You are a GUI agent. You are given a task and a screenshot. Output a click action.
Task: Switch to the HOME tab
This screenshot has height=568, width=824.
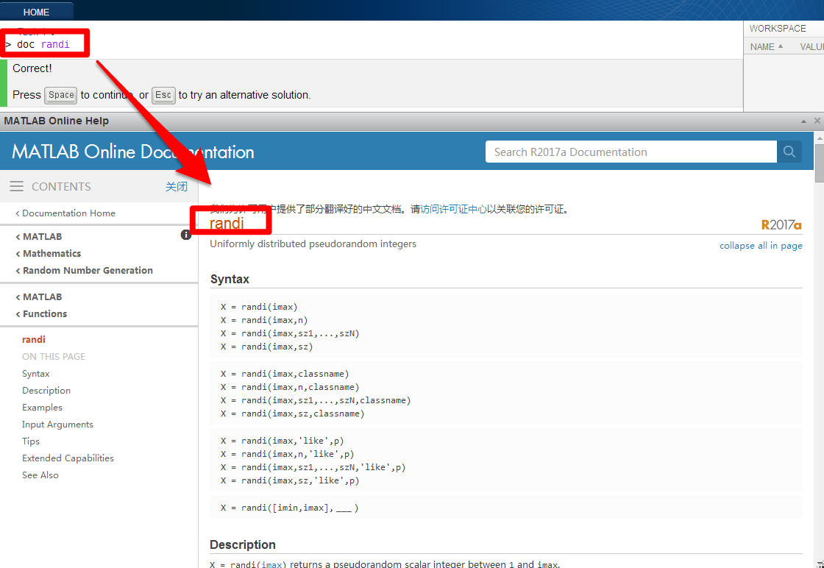[36, 12]
